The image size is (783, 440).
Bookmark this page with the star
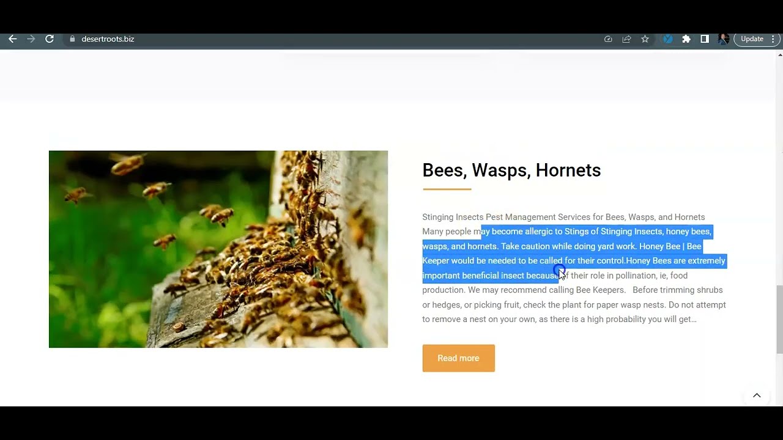point(645,39)
